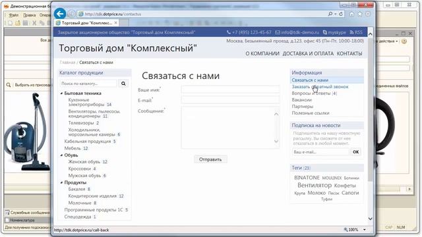Image resolution: width=422 pixels, height=237 pixels.
Task: Open browser tools gear icon
Action: 368,14
